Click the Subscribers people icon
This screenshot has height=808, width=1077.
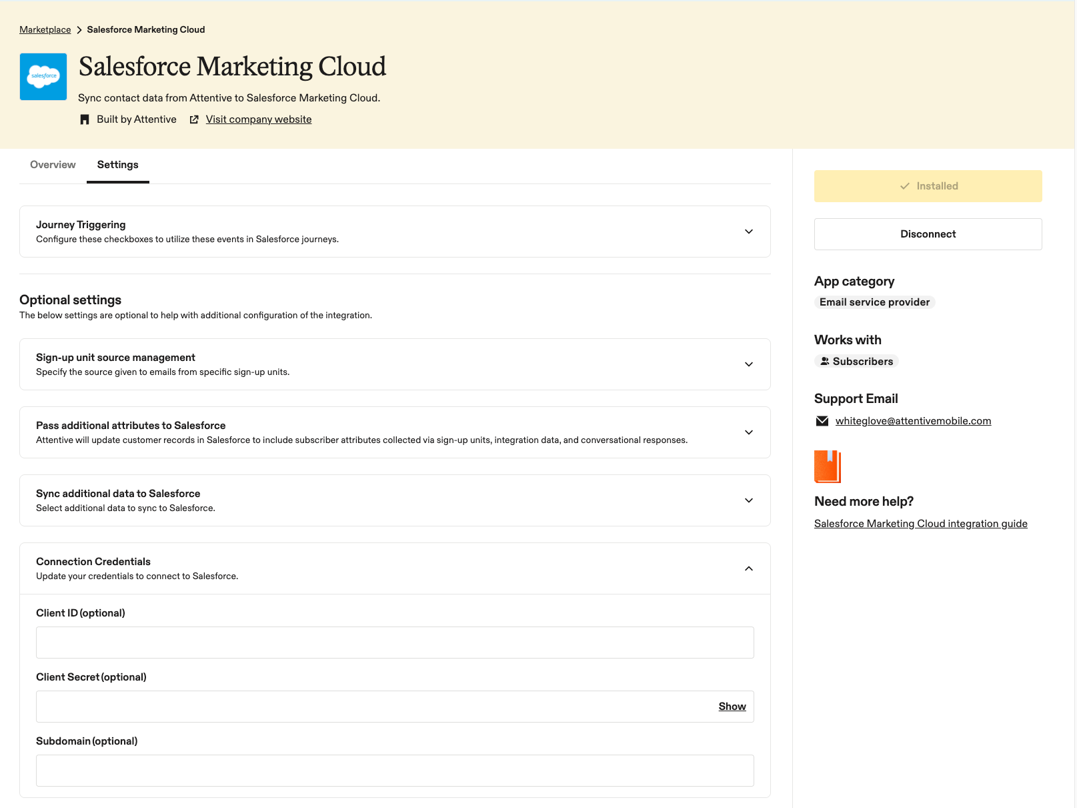point(825,361)
